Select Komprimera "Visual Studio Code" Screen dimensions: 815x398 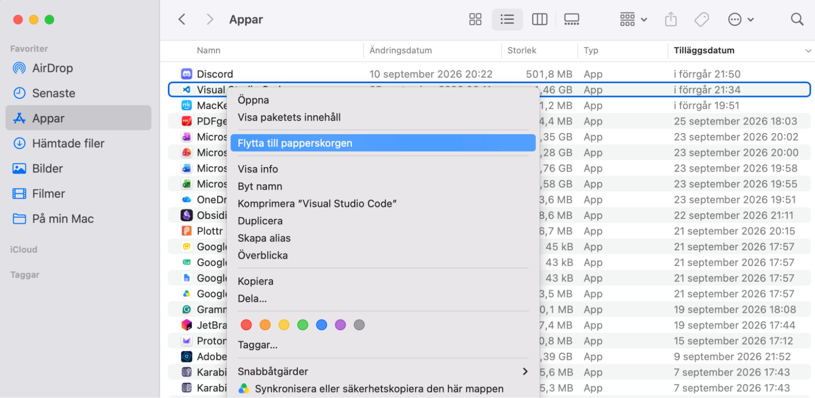(383, 203)
